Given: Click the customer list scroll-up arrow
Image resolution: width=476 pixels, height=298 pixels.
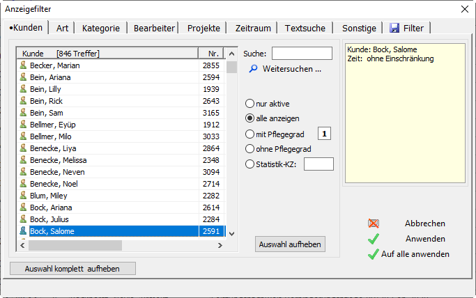Looking at the screenshot, I should click(x=231, y=54).
